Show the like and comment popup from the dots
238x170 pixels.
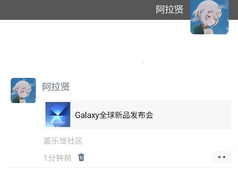click(x=222, y=157)
